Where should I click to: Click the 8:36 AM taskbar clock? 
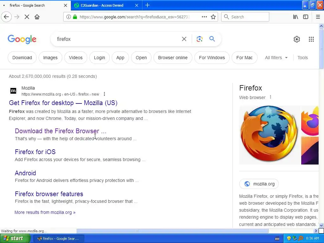point(312,238)
